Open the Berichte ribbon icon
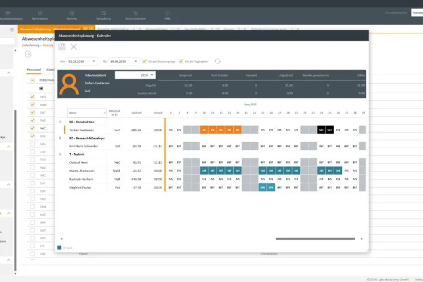Image resolution: width=423 pixels, height=282 pixels. tap(72, 16)
